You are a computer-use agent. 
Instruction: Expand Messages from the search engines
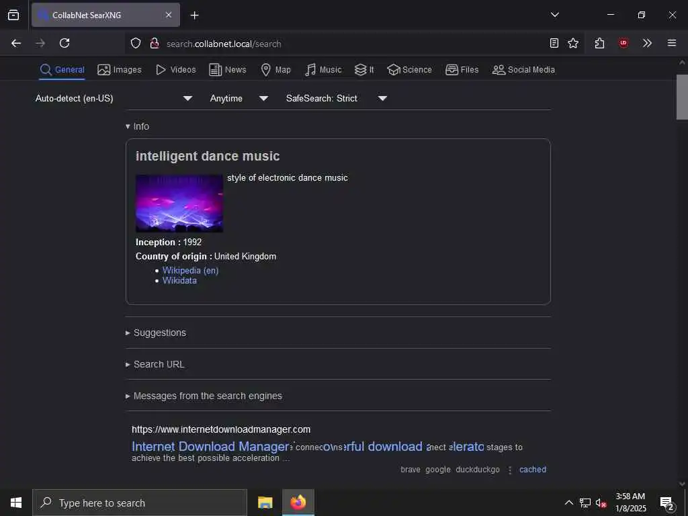point(204,396)
